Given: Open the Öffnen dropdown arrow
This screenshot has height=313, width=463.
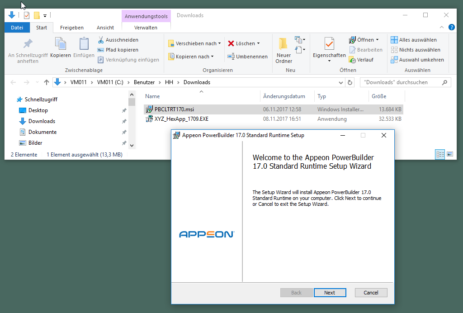Looking at the screenshot, I should [377, 40].
